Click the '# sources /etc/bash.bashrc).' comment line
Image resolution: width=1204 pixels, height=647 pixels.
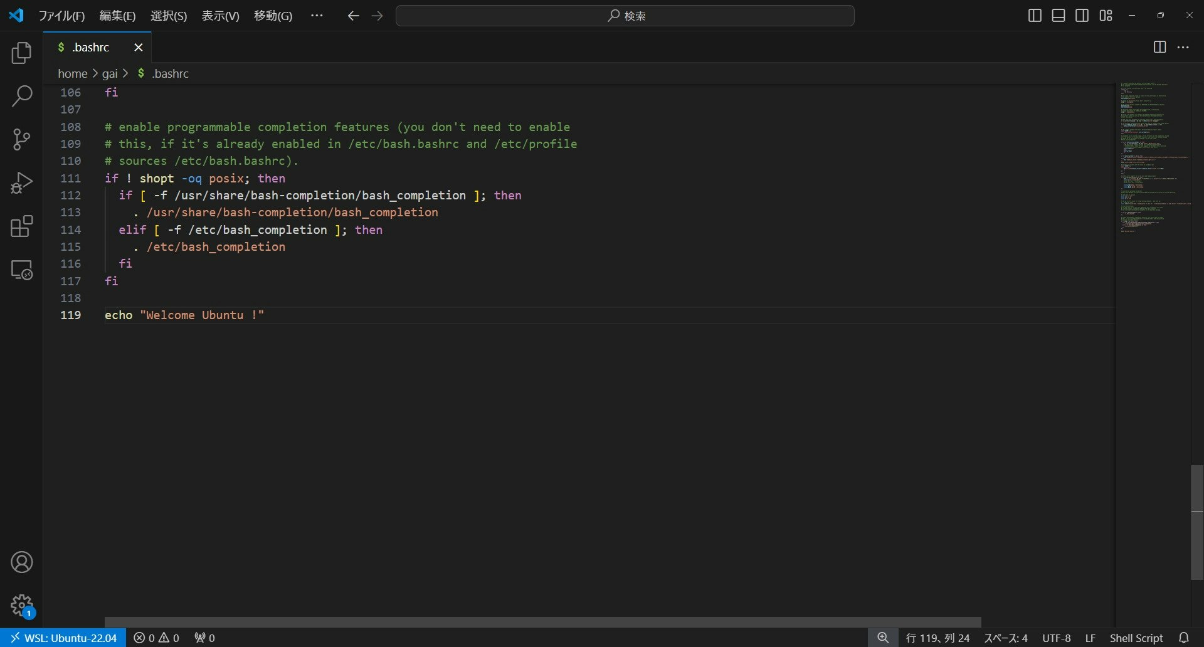(x=201, y=160)
